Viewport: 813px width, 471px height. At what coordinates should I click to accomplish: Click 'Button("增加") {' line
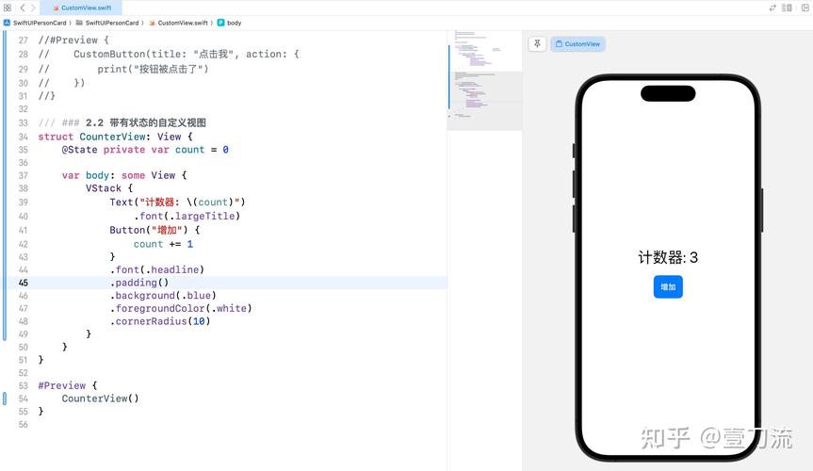tap(154, 230)
